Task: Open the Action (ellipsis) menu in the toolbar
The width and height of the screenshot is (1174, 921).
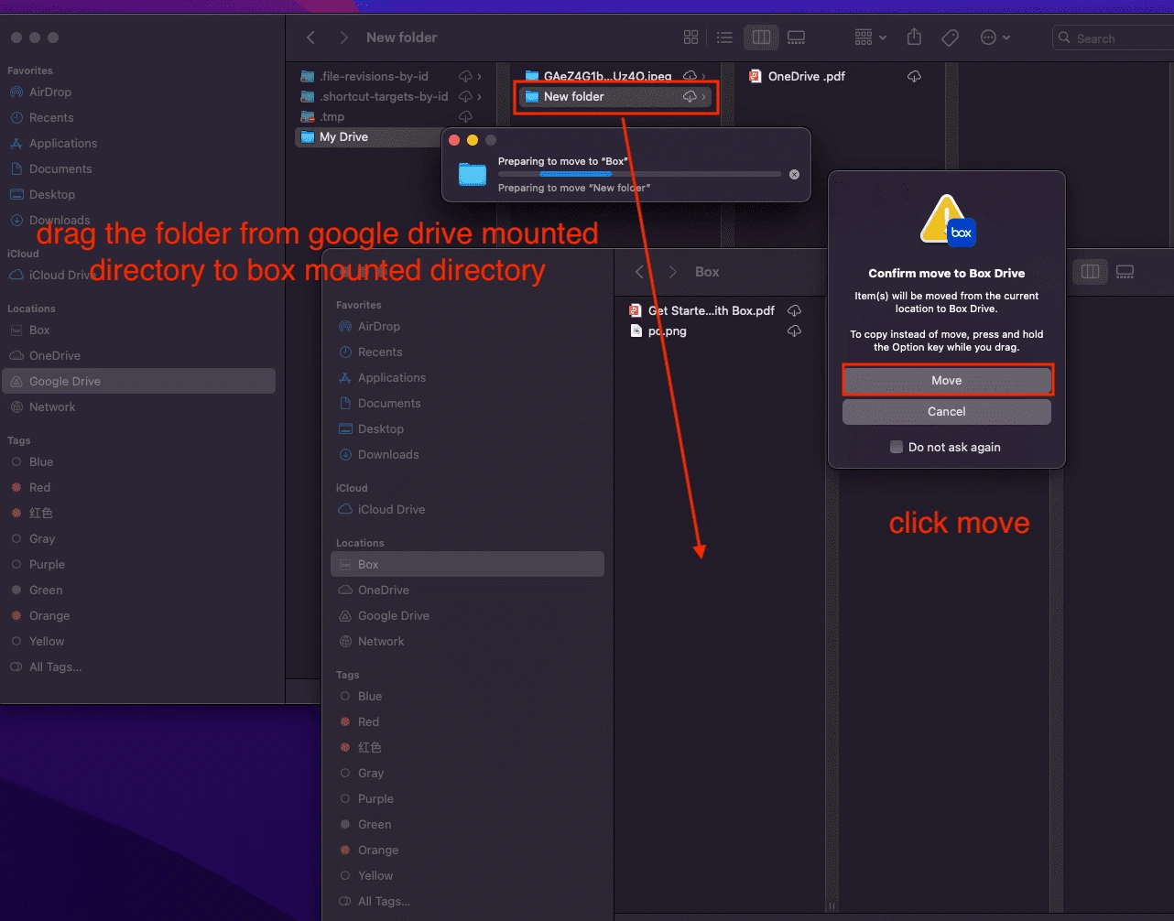Action: click(x=995, y=38)
